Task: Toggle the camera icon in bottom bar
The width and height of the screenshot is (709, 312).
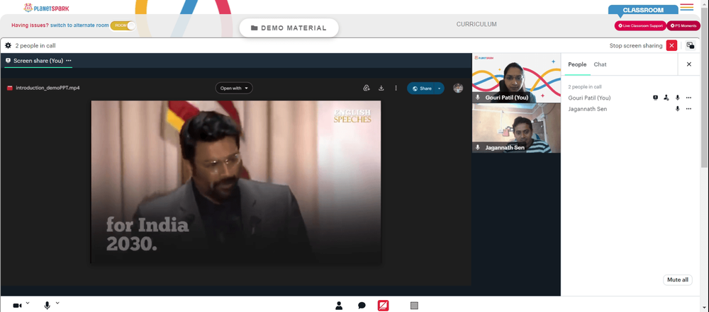Action: (17, 306)
